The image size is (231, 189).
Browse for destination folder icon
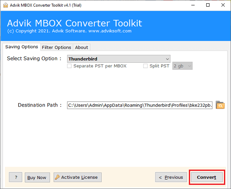click(220, 105)
